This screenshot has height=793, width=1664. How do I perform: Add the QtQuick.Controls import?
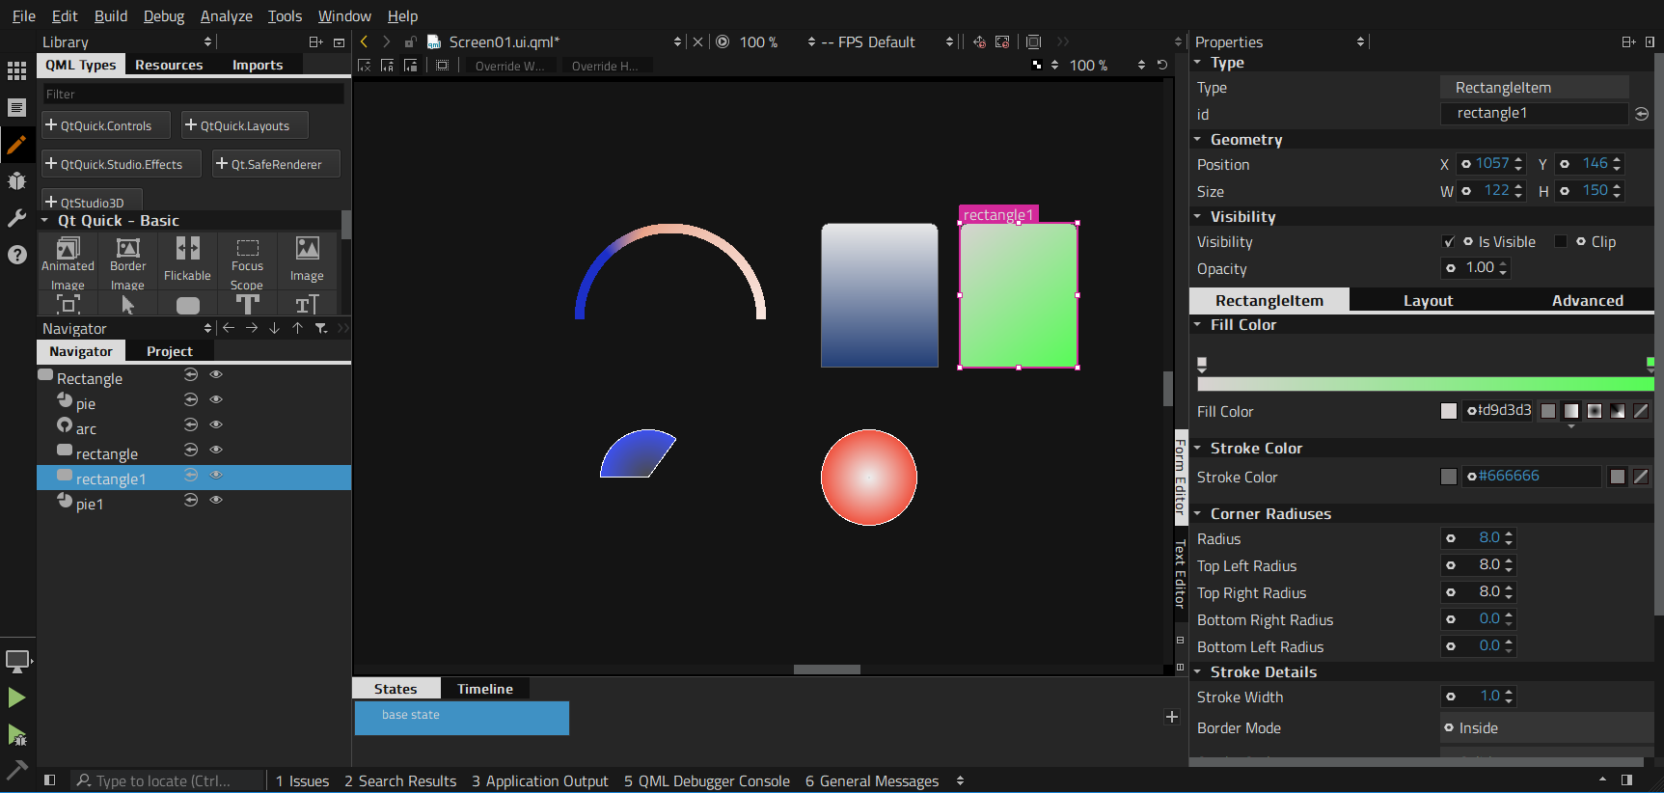[x=105, y=125]
